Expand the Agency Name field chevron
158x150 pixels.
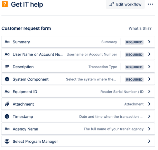149,129
